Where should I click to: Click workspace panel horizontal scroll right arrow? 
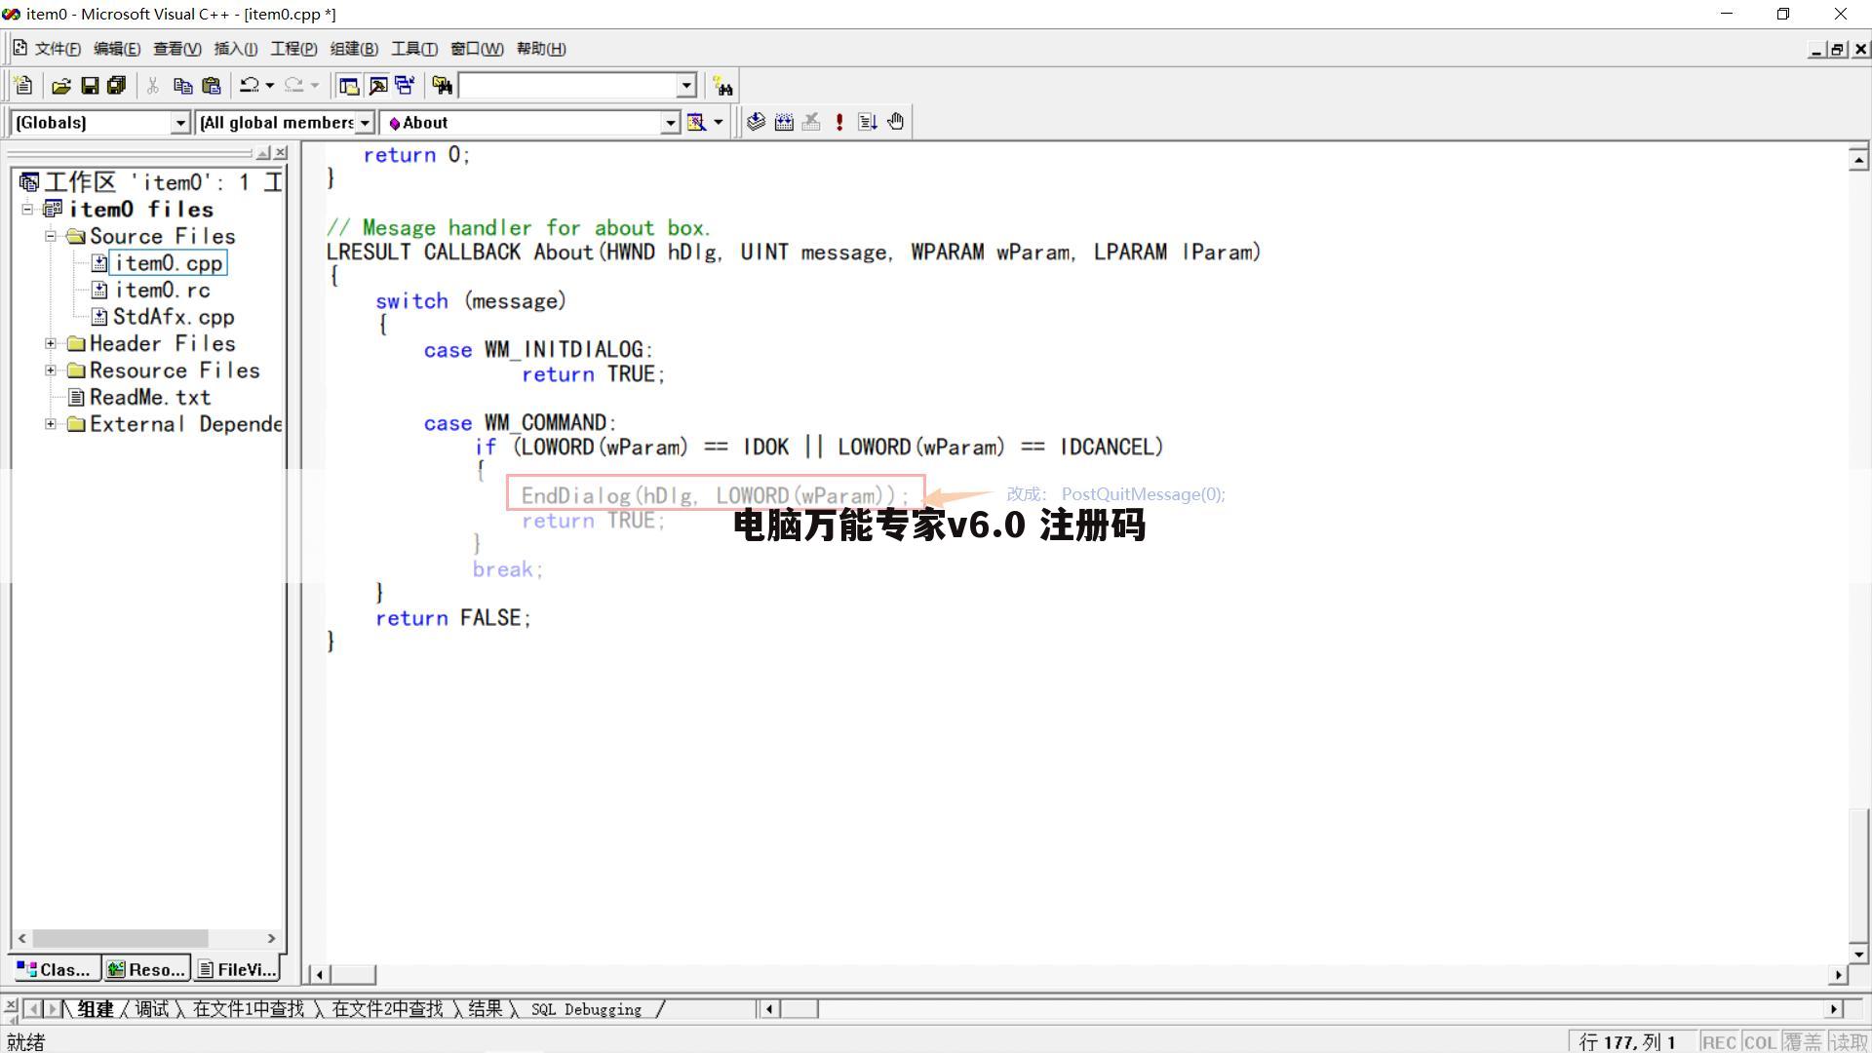pyautogui.click(x=271, y=938)
